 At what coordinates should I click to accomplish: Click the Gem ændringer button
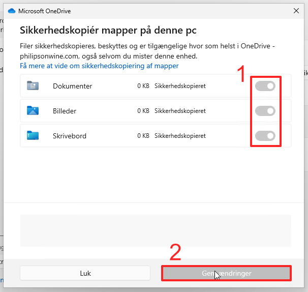226,273
